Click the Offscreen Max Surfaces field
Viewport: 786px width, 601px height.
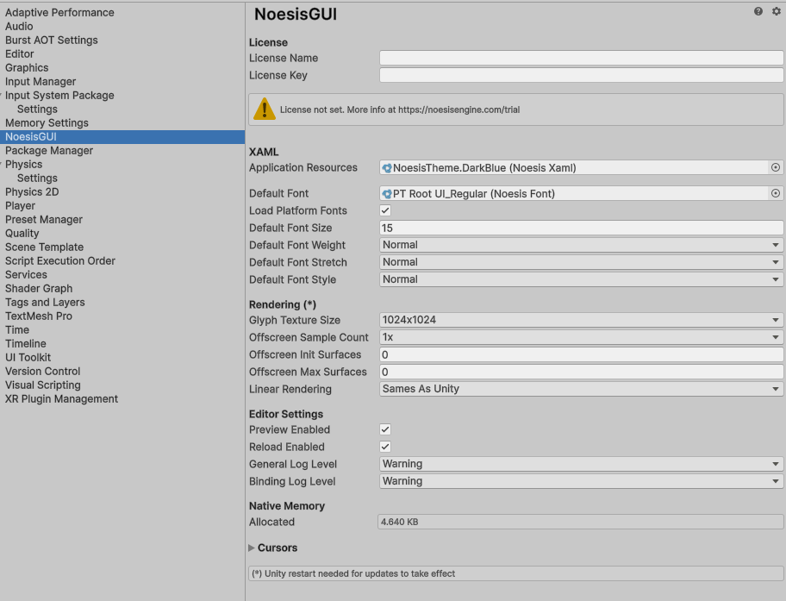tap(581, 372)
